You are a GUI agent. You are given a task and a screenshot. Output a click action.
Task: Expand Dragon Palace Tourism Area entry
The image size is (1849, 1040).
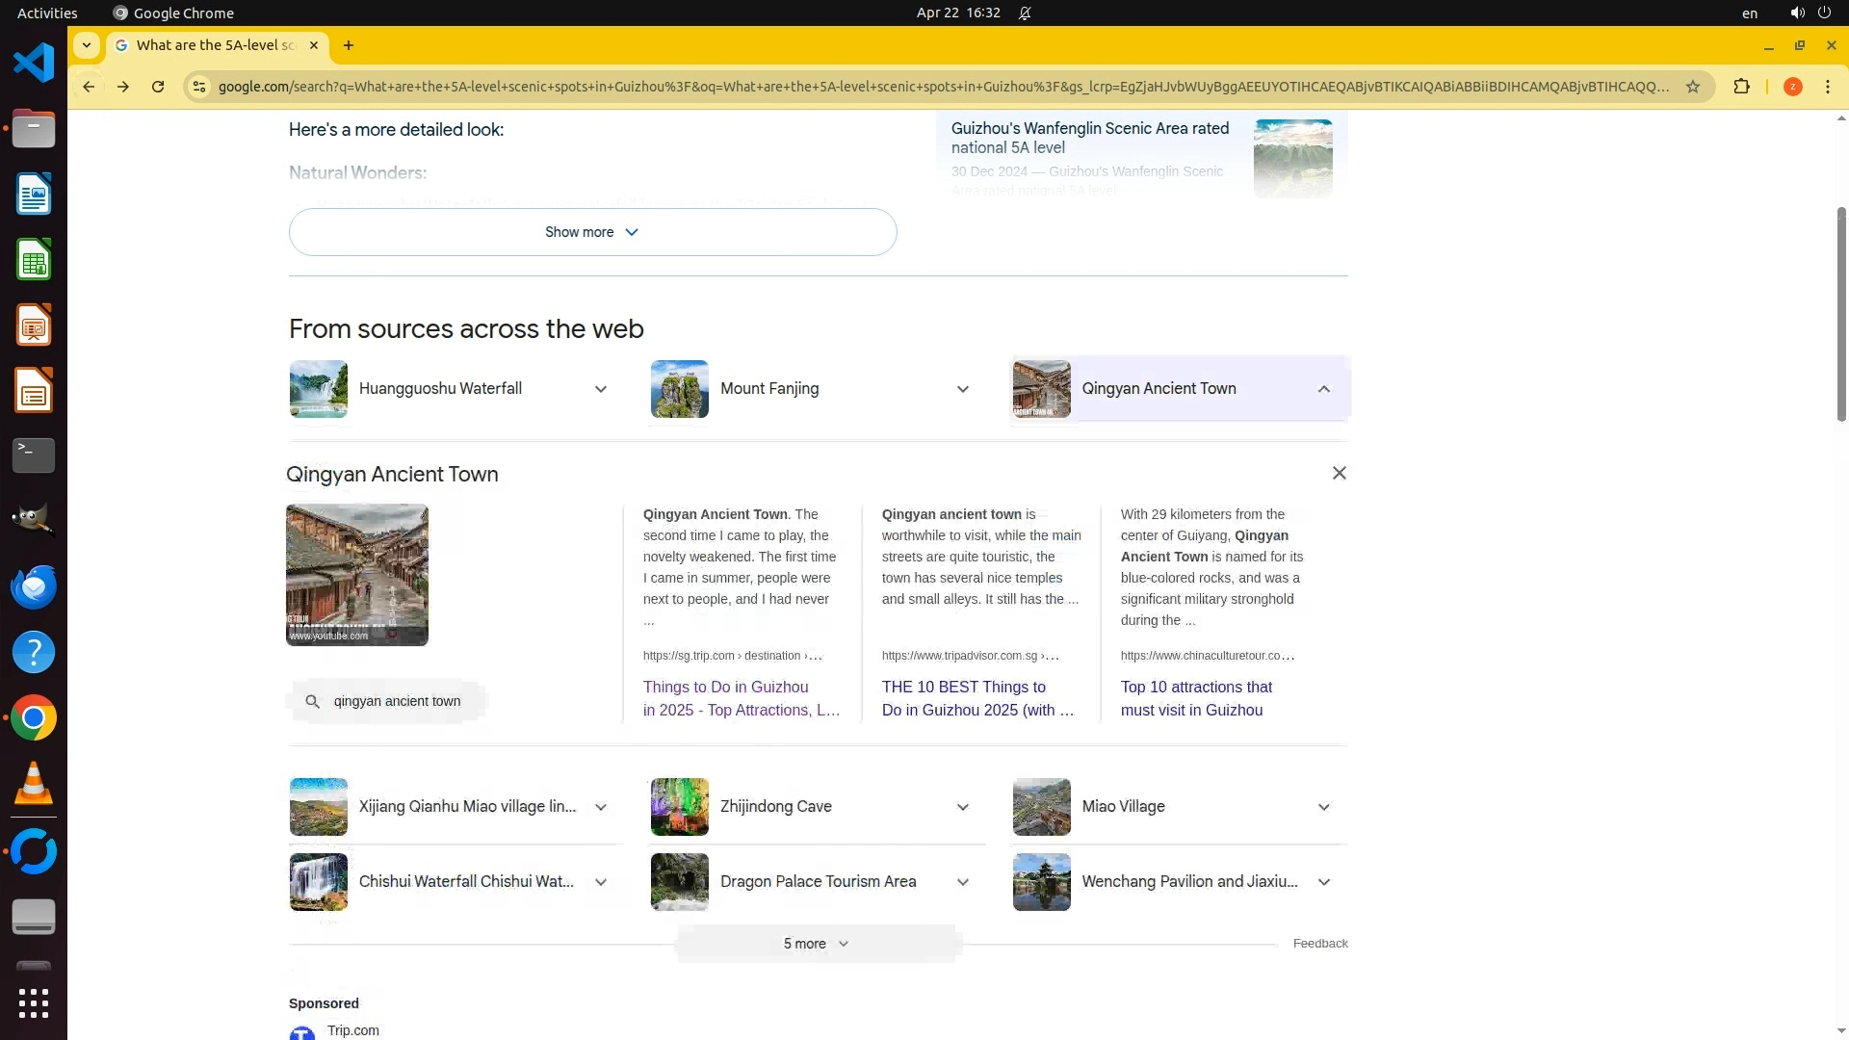962,882
